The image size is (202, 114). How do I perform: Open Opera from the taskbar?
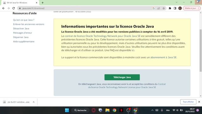94,110
